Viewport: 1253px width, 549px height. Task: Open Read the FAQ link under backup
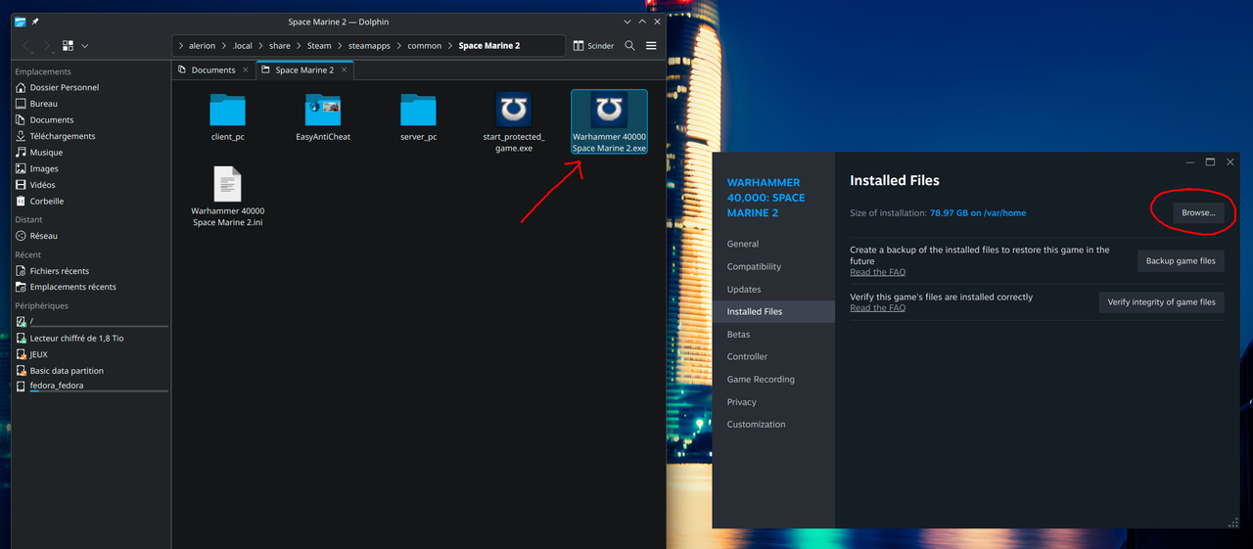coord(877,272)
